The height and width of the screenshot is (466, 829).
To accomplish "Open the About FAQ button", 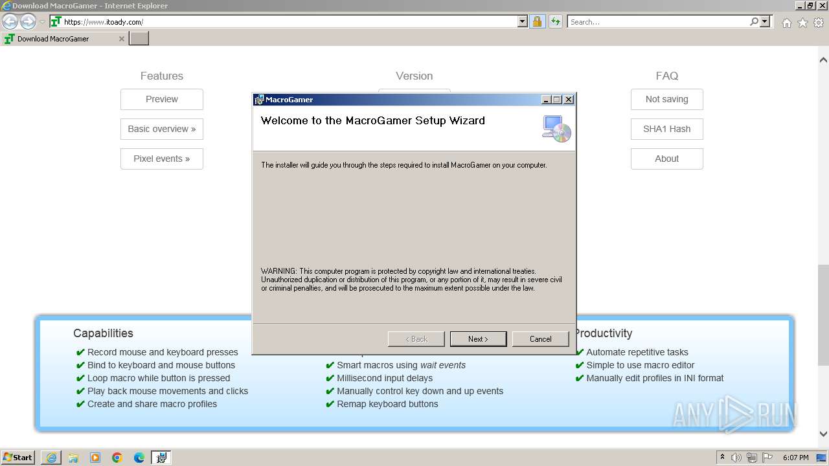I will coord(667,159).
